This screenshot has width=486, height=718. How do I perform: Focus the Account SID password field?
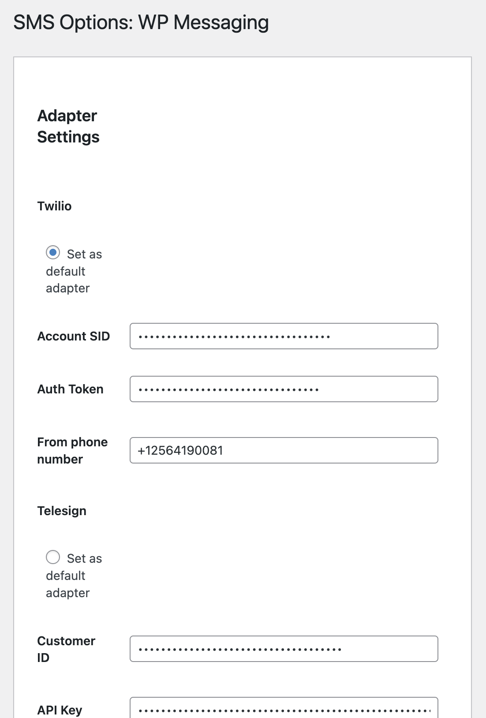[x=284, y=336]
